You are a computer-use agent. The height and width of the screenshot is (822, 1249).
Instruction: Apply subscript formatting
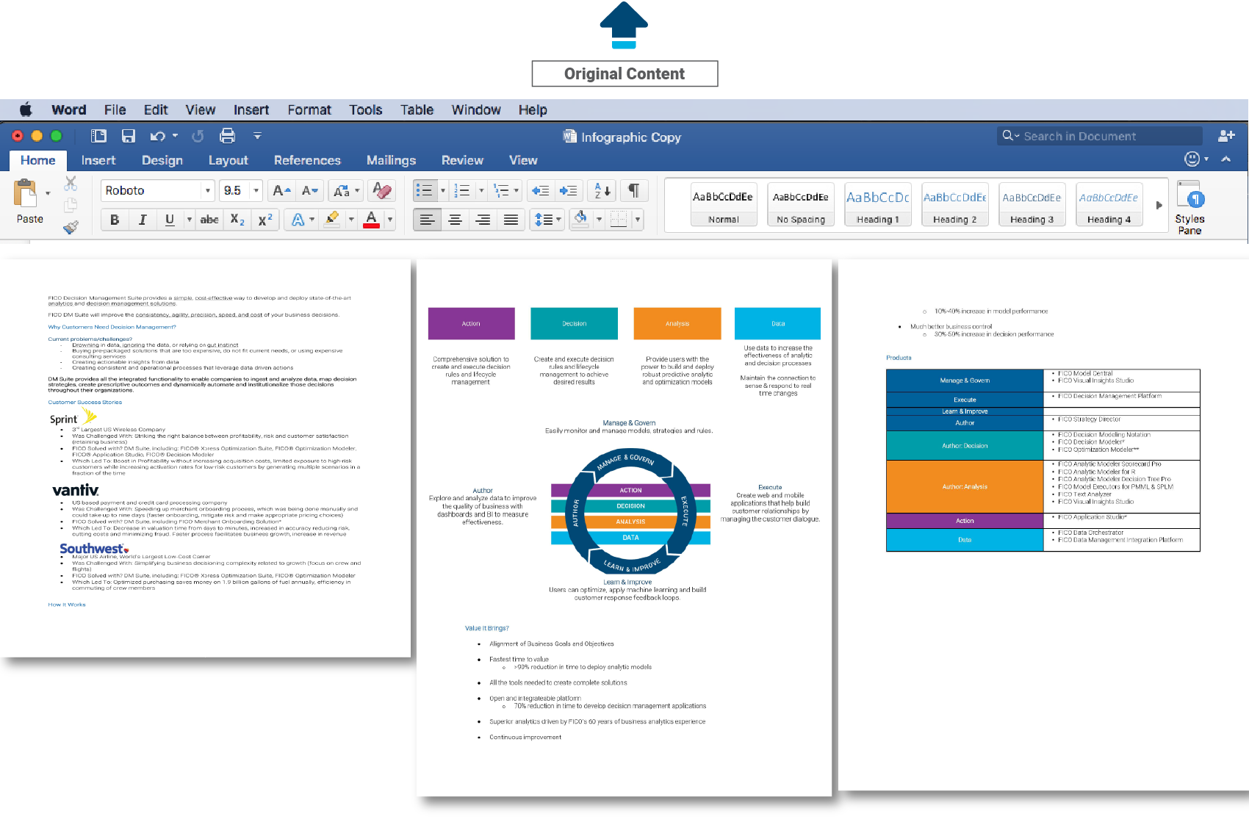(237, 220)
